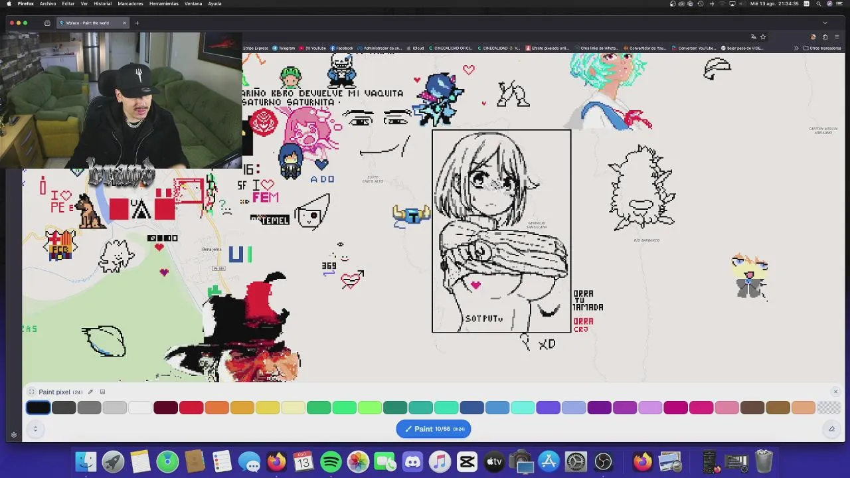The image size is (850, 478).
Task: Select the black color swatch
Action: pyautogui.click(x=39, y=408)
